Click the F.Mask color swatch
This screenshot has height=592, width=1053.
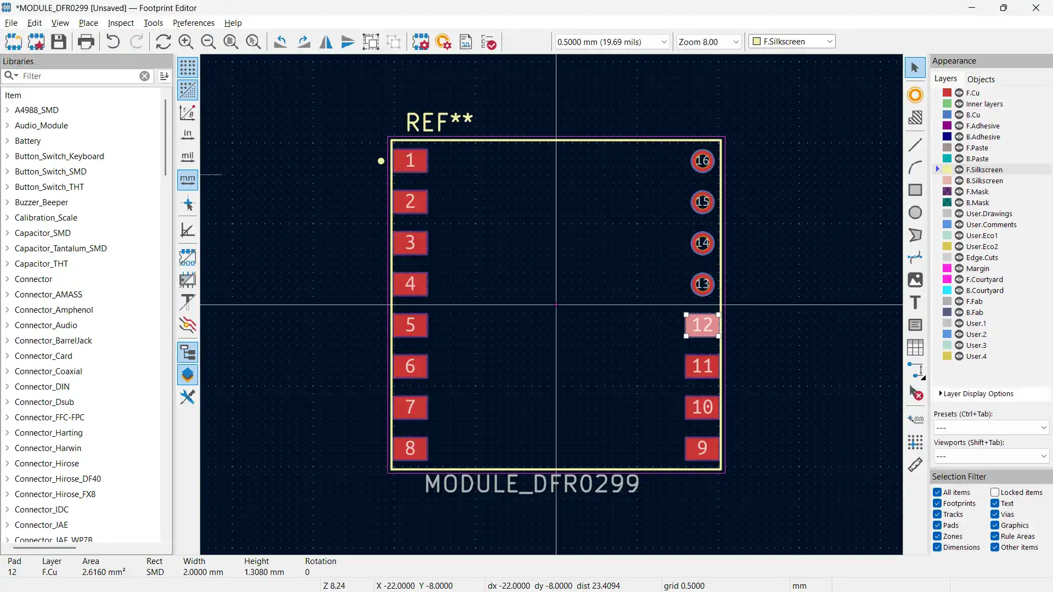coord(947,191)
